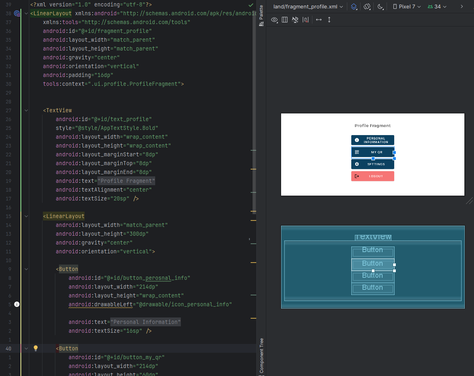
Task: Switch the preview night mode icon
Action: pos(381,7)
